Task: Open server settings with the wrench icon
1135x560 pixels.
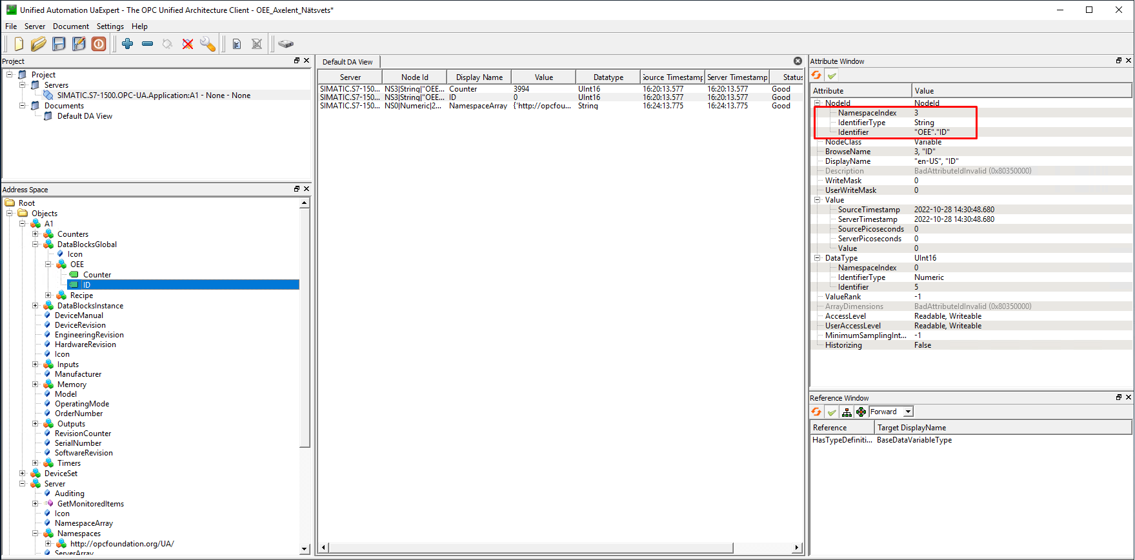Action: click(x=208, y=44)
